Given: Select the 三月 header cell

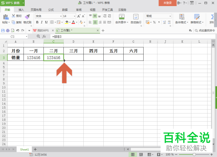Looking at the screenshot, I should coord(73,51).
